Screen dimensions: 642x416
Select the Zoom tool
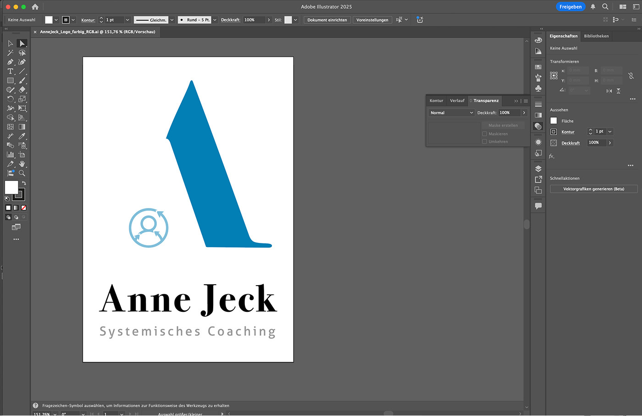coord(22,173)
